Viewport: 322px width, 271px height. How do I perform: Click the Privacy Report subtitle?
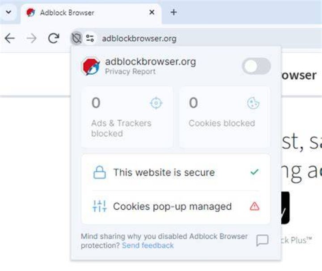point(130,72)
